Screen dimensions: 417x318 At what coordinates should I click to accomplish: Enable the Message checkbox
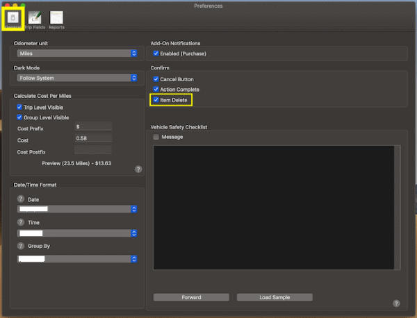(156, 137)
